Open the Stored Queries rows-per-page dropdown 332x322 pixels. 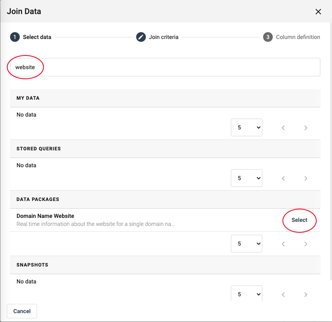click(x=246, y=178)
